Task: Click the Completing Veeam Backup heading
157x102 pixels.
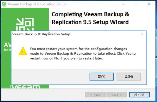Action: pos(91,18)
